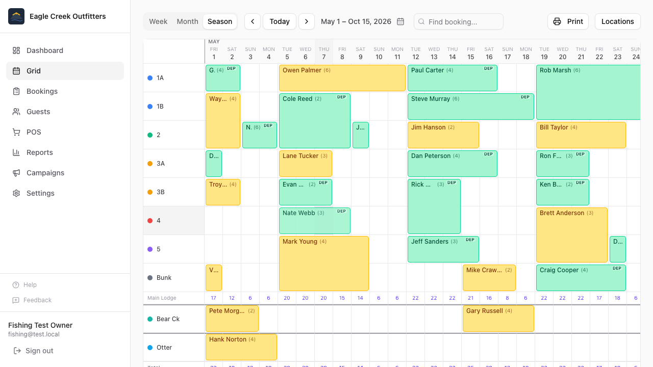Toggle to Month view
The height and width of the screenshot is (367, 653).
(187, 21)
